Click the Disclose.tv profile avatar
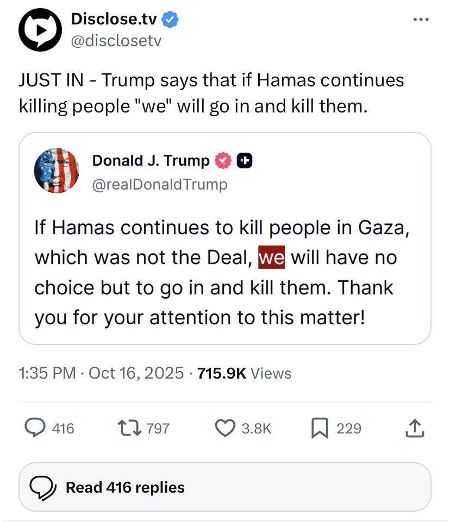This screenshot has height=522, width=450. pos(40,30)
